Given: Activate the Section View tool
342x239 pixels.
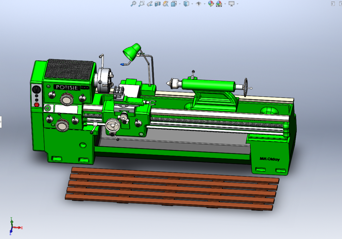Looking at the screenshot, I should [157, 4].
